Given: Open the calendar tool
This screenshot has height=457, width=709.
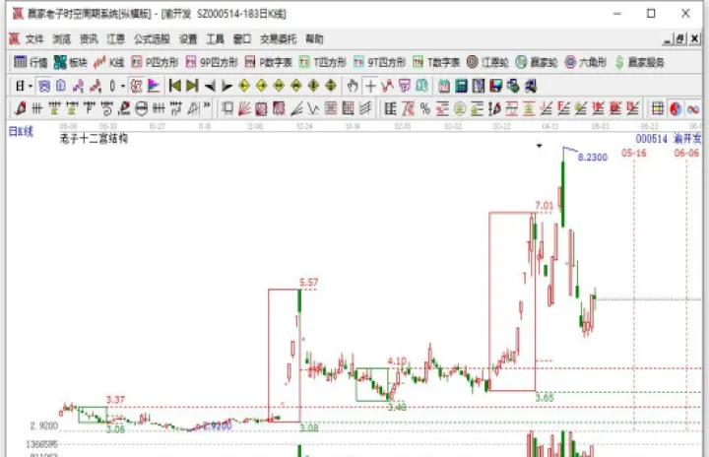Looking at the screenshot, I should pyautogui.click(x=444, y=86).
